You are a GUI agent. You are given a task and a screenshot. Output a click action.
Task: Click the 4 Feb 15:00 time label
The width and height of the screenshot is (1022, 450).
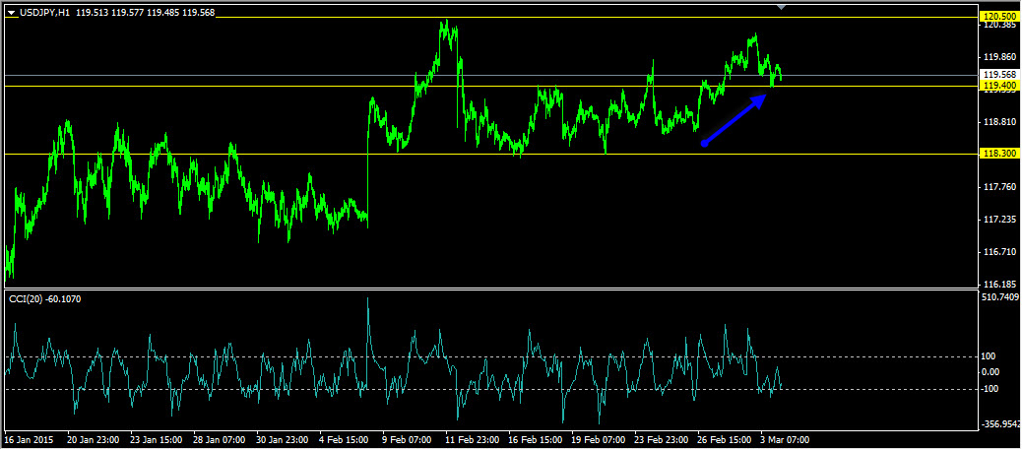click(x=344, y=439)
